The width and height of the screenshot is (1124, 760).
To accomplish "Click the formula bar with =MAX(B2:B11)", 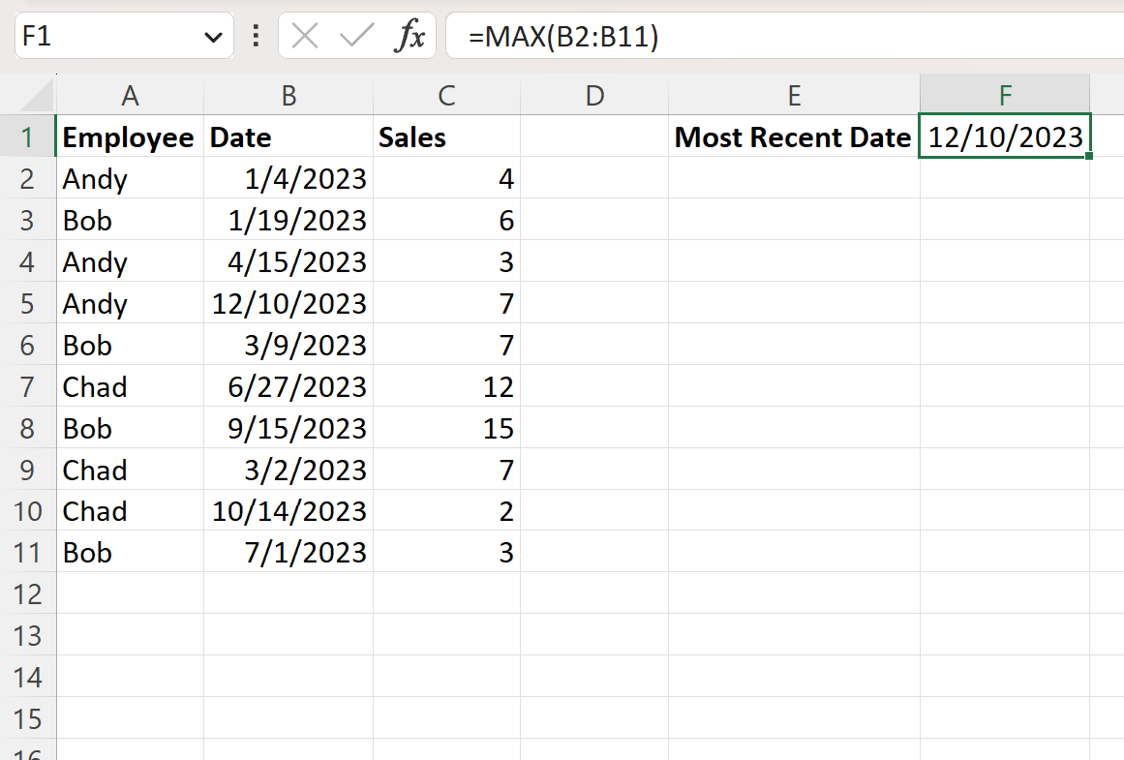I will 784,35.
